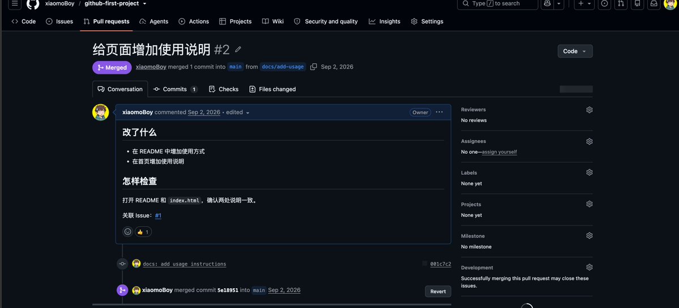679x308 pixels.
Task: Click the large xiaomoBoy commenter avatar
Action: pyautogui.click(x=100, y=112)
